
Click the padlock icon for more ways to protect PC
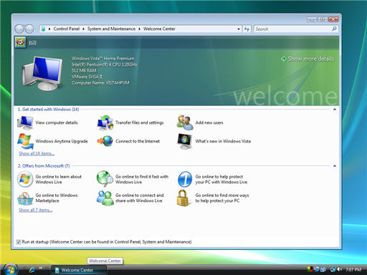[183, 198]
